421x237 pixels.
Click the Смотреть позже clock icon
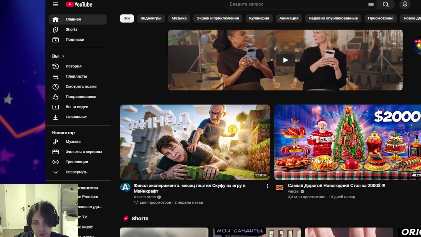click(x=56, y=87)
